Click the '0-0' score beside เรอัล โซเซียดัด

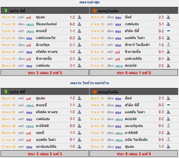pos(161,139)
